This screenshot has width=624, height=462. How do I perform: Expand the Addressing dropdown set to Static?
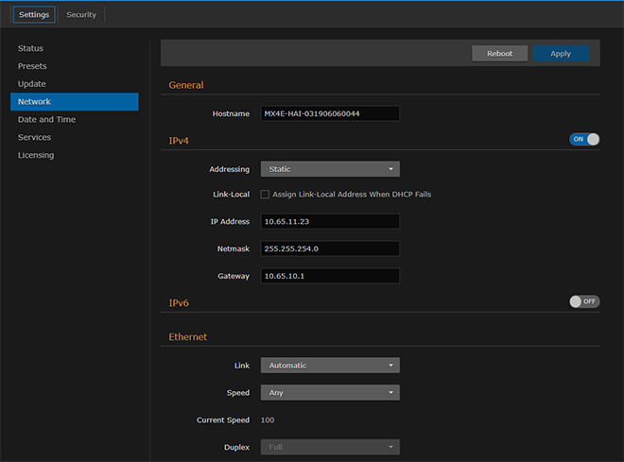[330, 169]
